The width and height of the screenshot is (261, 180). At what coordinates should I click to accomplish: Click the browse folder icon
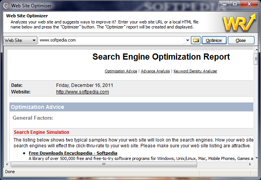[x=196, y=40]
